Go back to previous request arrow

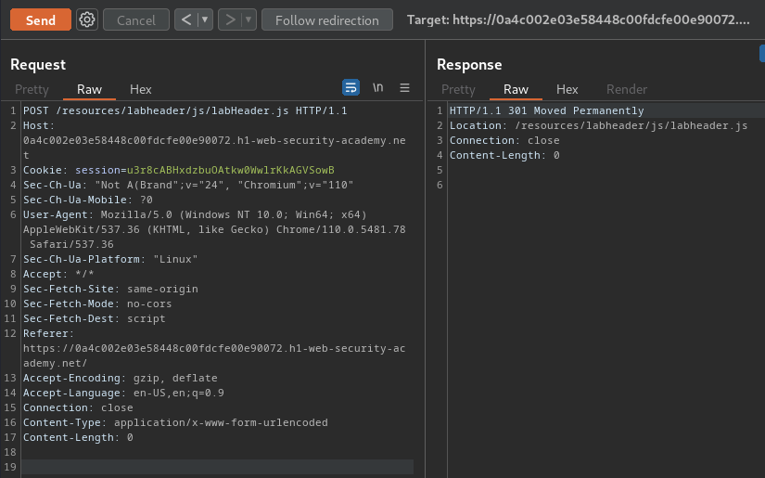pos(186,20)
